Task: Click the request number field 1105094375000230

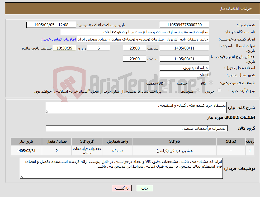Action: [x=184, y=25]
